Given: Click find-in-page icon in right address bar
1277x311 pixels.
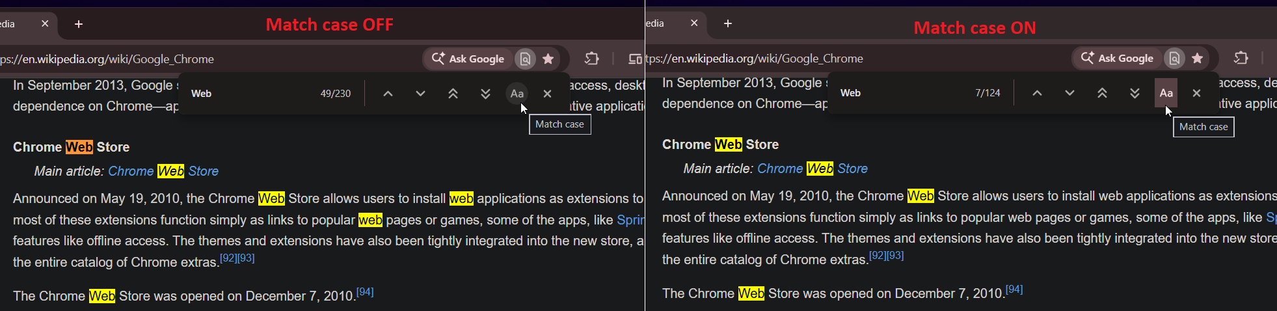Looking at the screenshot, I should coord(1174,58).
